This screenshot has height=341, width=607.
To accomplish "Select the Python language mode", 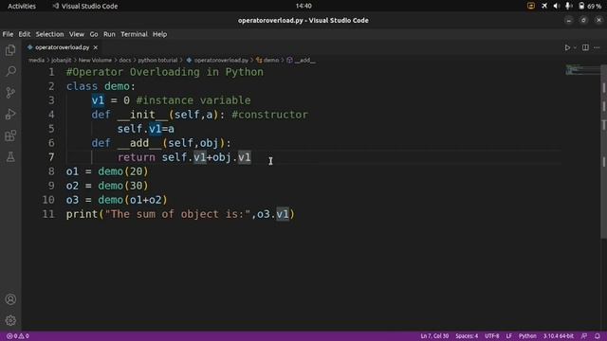I will tap(527, 336).
